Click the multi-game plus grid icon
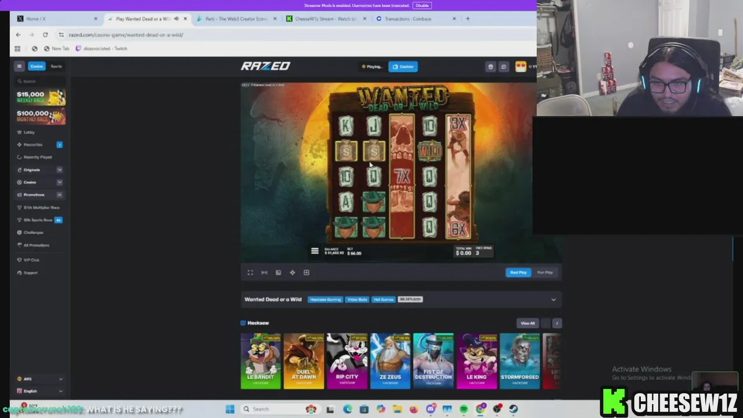Screen dimensions: 743x418 (306, 272)
